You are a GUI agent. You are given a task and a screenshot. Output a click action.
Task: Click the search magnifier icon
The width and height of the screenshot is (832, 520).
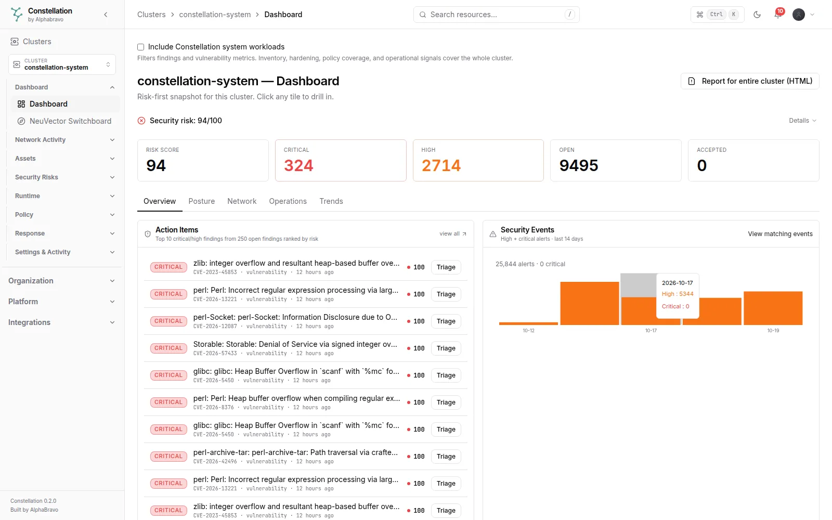[423, 15]
